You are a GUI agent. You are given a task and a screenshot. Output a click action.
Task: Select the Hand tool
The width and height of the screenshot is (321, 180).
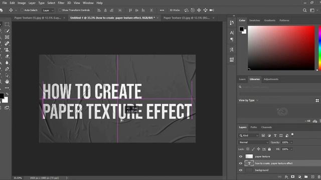[x=7, y=81]
